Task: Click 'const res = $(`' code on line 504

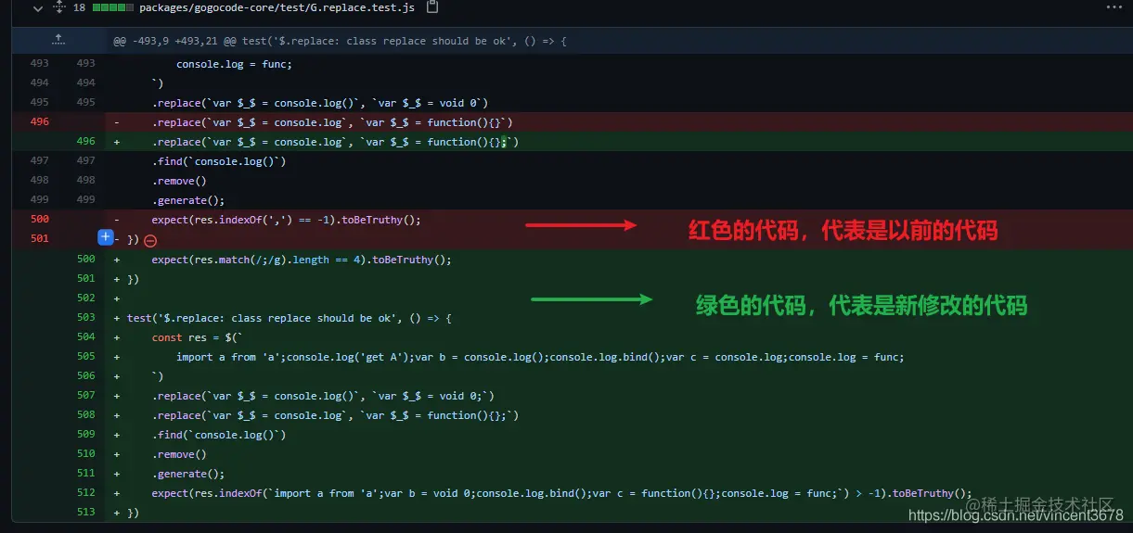Action: click(197, 337)
